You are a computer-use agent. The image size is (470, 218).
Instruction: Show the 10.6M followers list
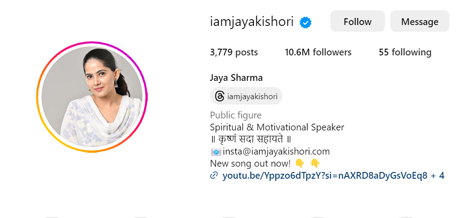(318, 52)
